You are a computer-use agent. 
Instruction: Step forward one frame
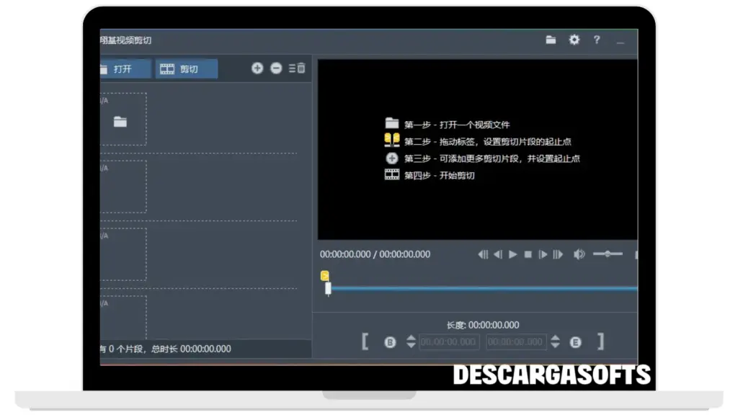(x=543, y=254)
